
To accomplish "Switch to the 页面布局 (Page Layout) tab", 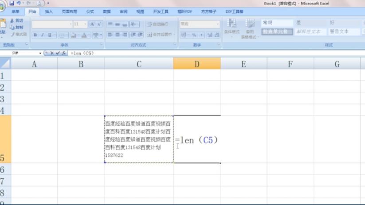I will [x=69, y=12].
